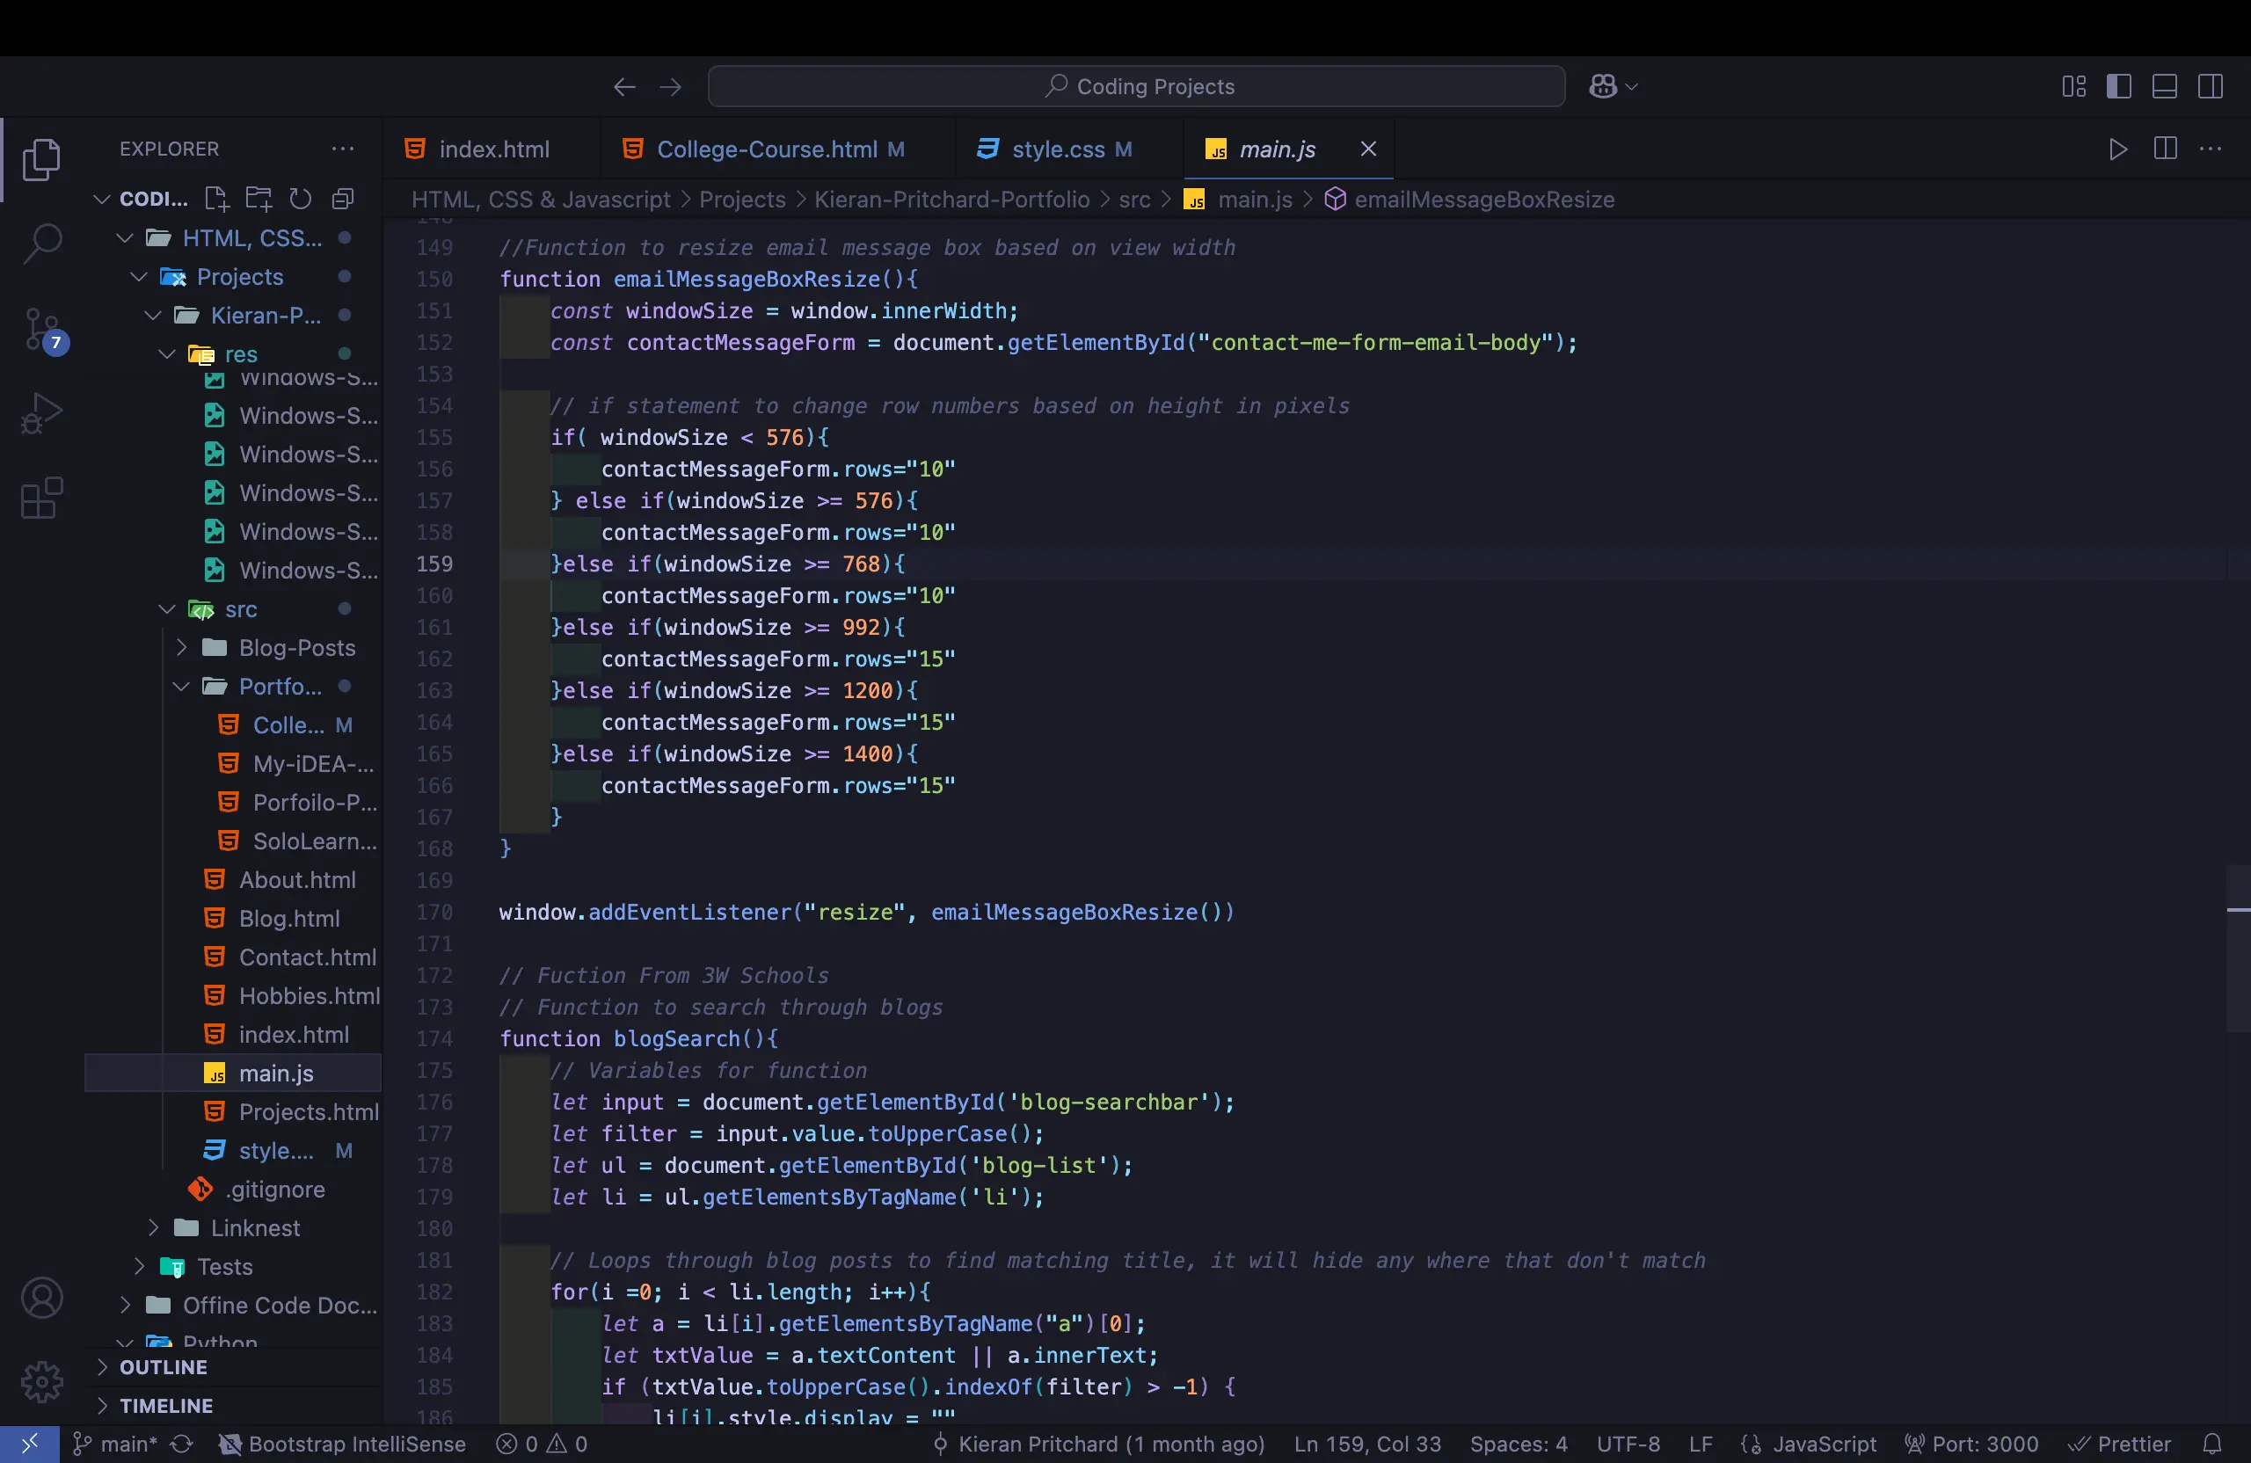Image resolution: width=2251 pixels, height=1463 pixels.
Task: Open the Run and Debug view
Action: 41,413
